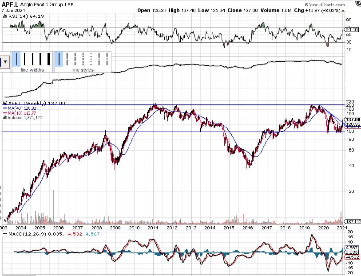Choose the second line width option
The width and height of the screenshot is (361, 276).
coord(24,59)
